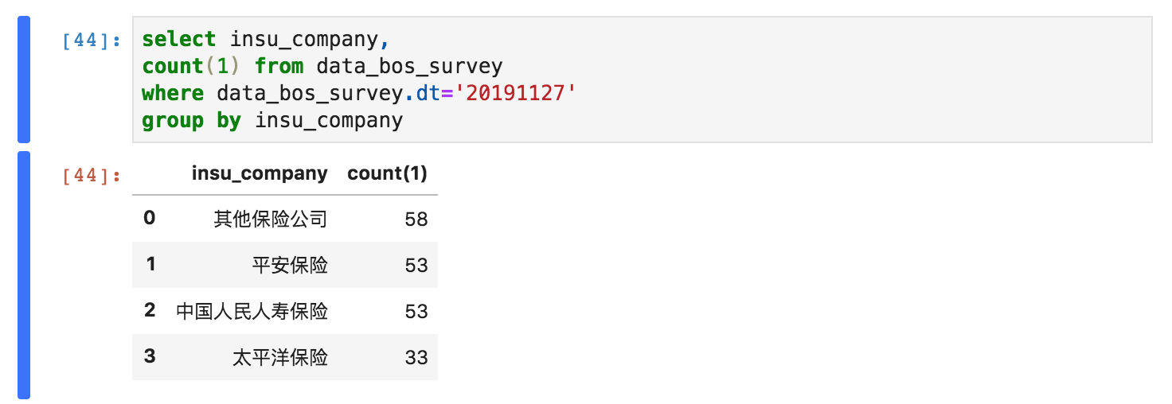Click the output cell collapser bar

(24, 274)
